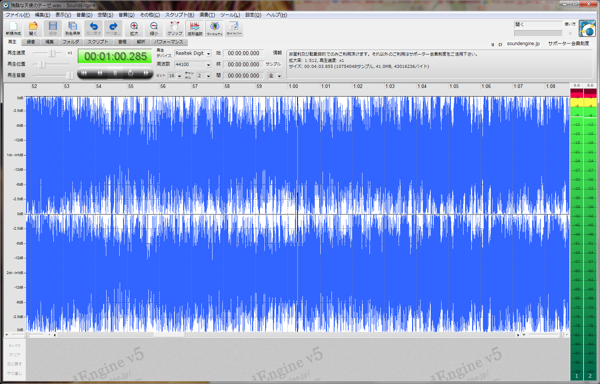600x384 pixels.
Task: Redo with the やり直し toolbar arrow icon
Action: 113,28
